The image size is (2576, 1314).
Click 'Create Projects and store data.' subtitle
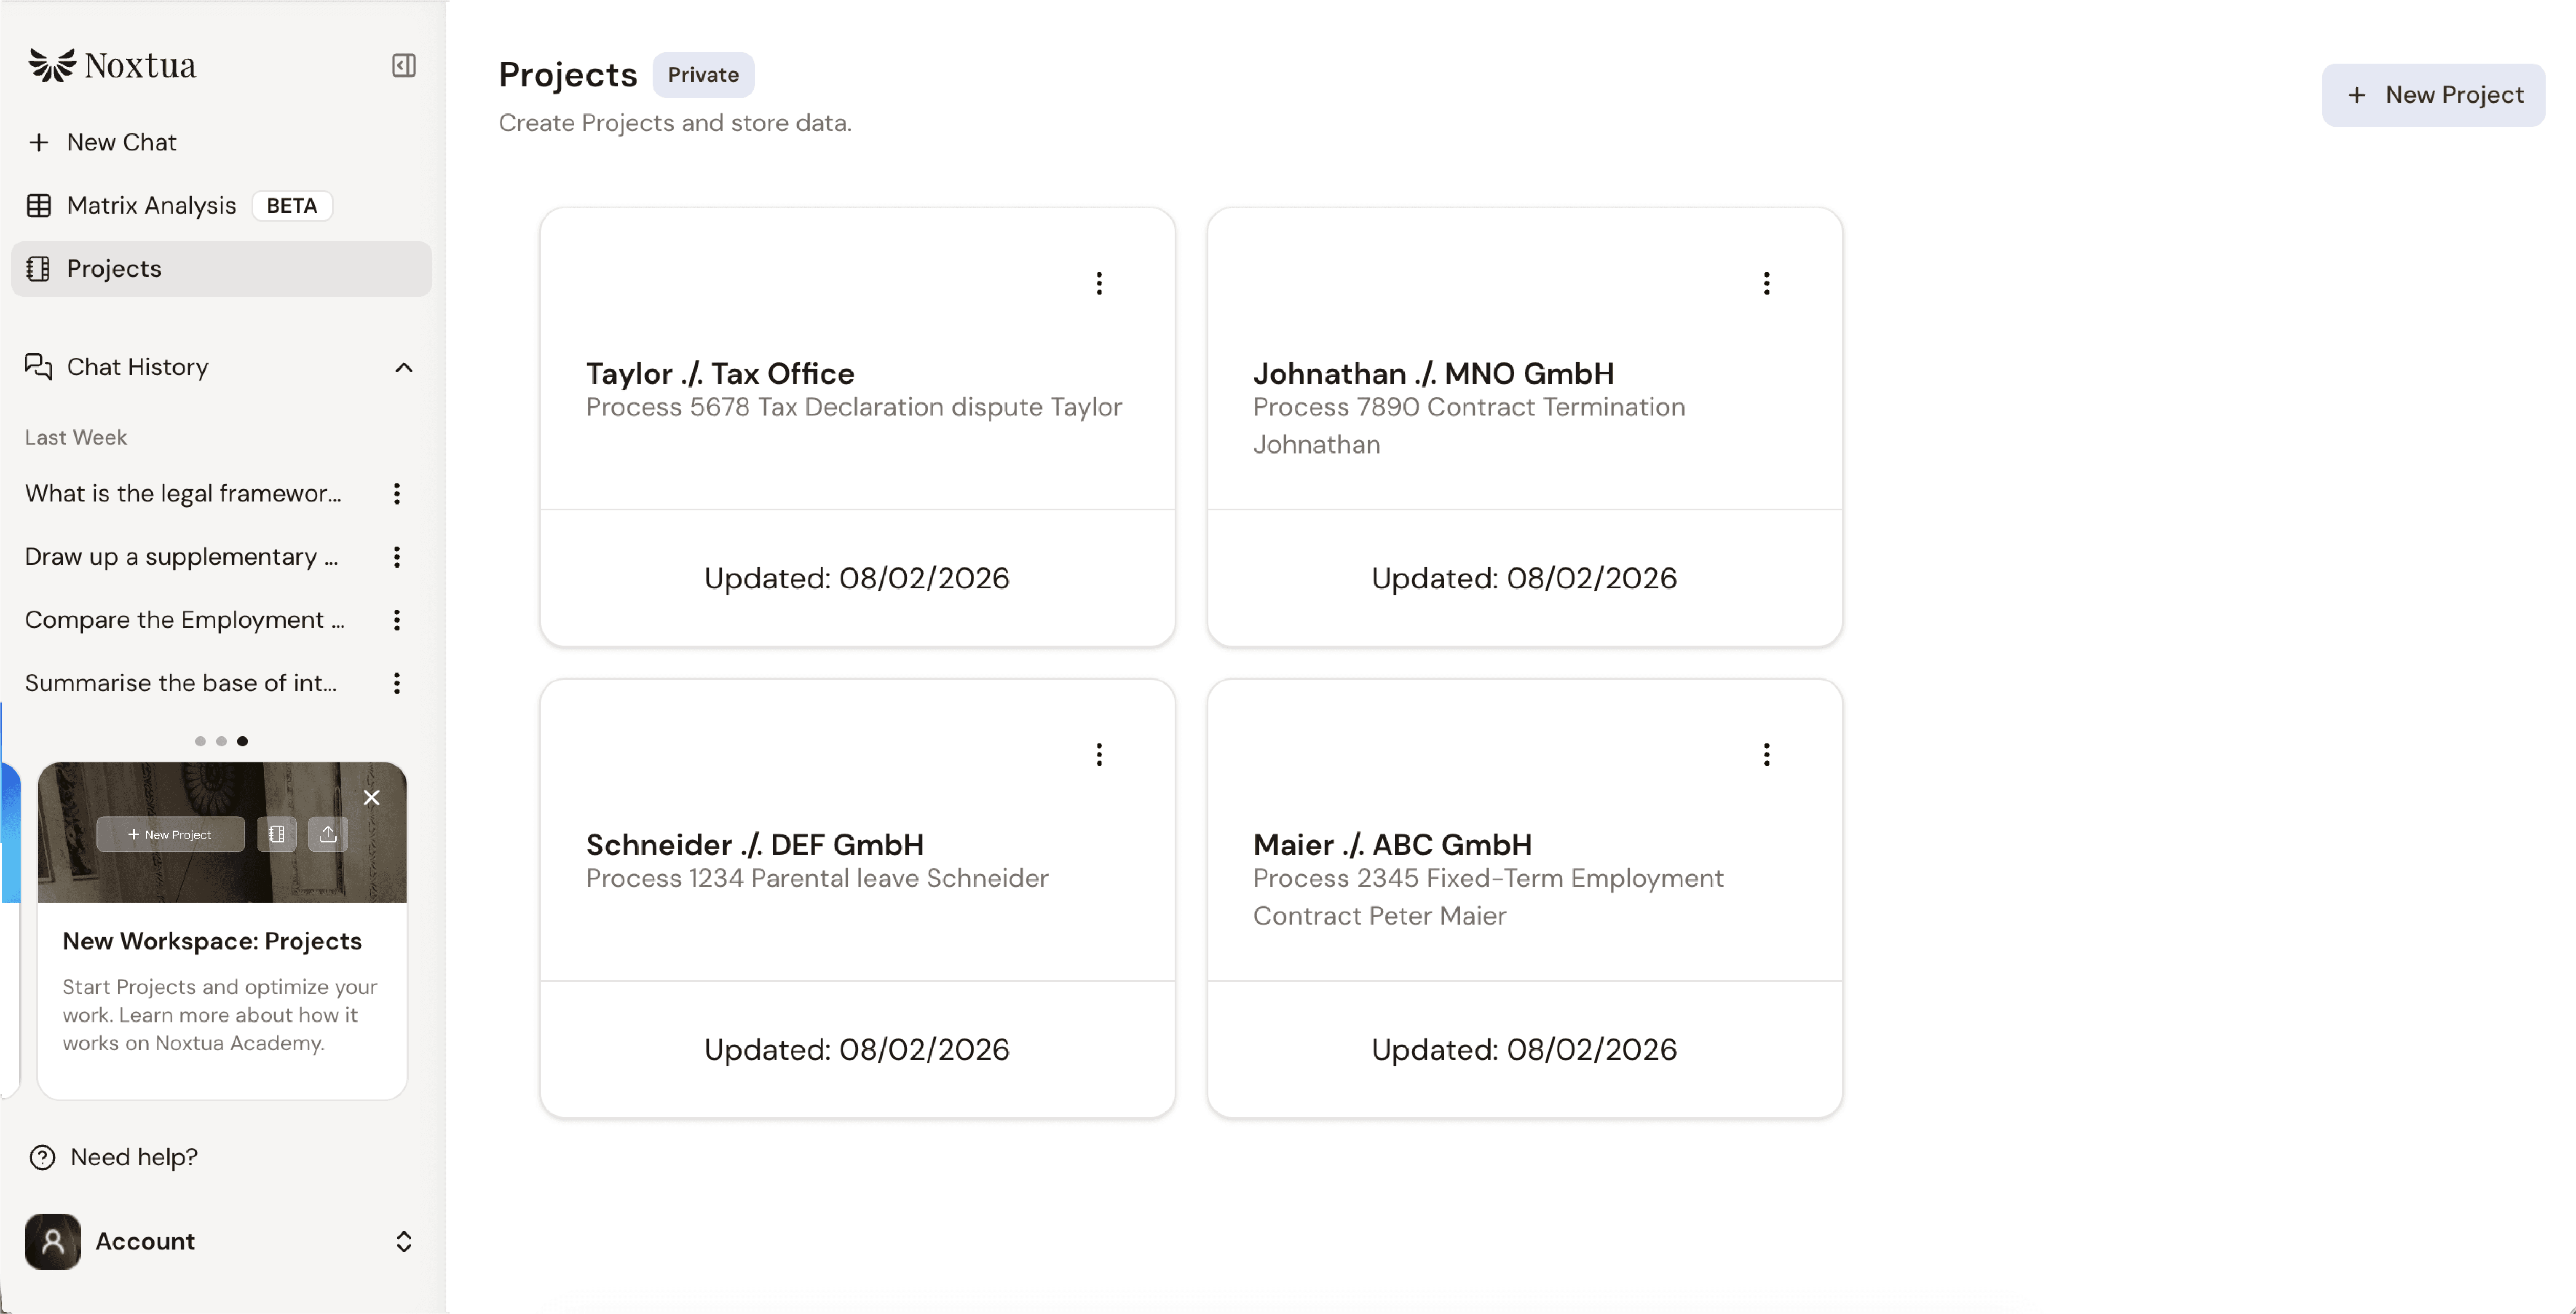click(675, 123)
